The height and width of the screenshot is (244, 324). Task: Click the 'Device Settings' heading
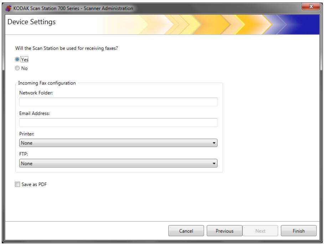(x=31, y=22)
